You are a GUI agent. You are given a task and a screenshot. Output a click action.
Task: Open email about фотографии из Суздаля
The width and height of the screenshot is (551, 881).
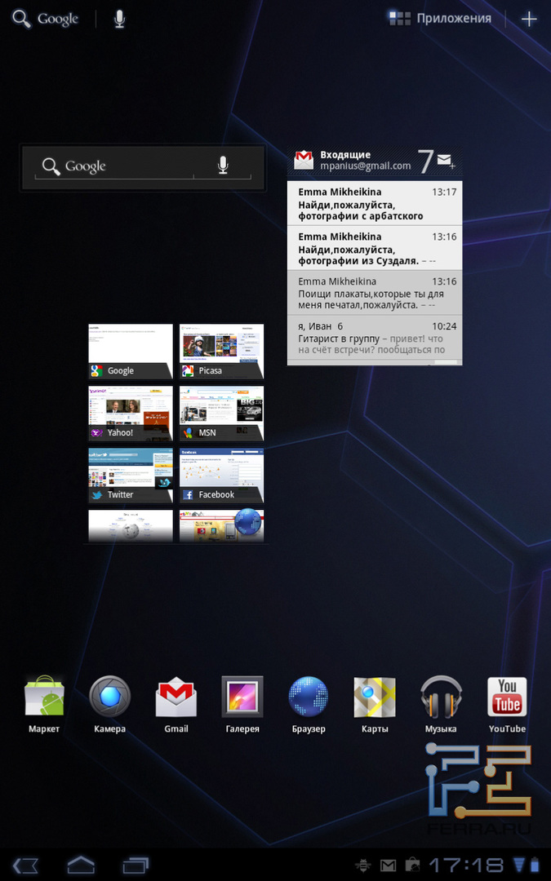(375, 248)
